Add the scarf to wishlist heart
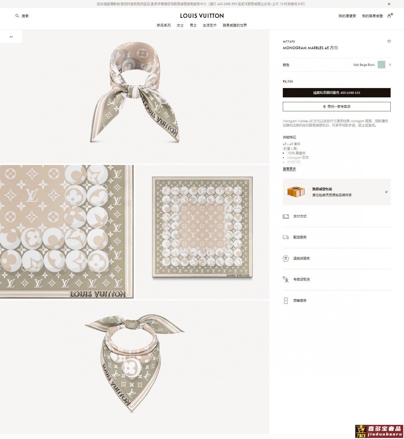 click(389, 41)
